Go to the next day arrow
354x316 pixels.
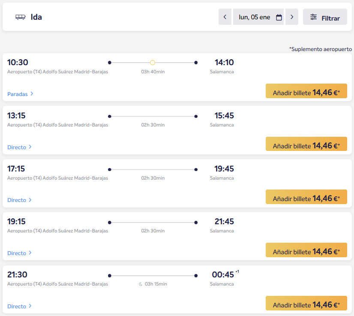coord(292,17)
